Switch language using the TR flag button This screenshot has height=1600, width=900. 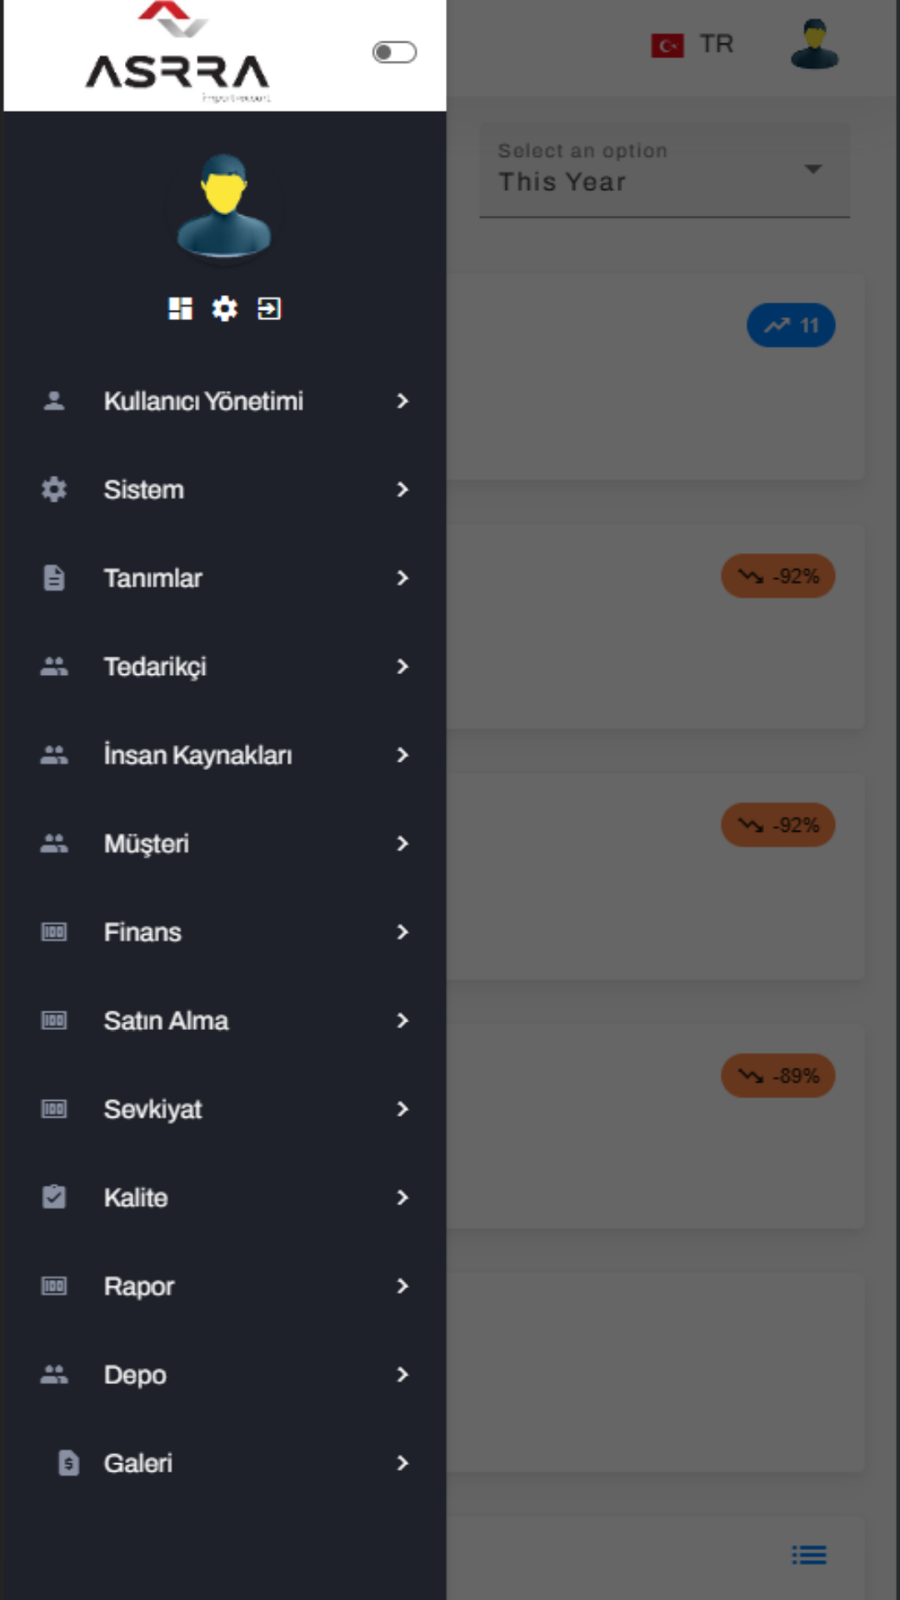692,44
